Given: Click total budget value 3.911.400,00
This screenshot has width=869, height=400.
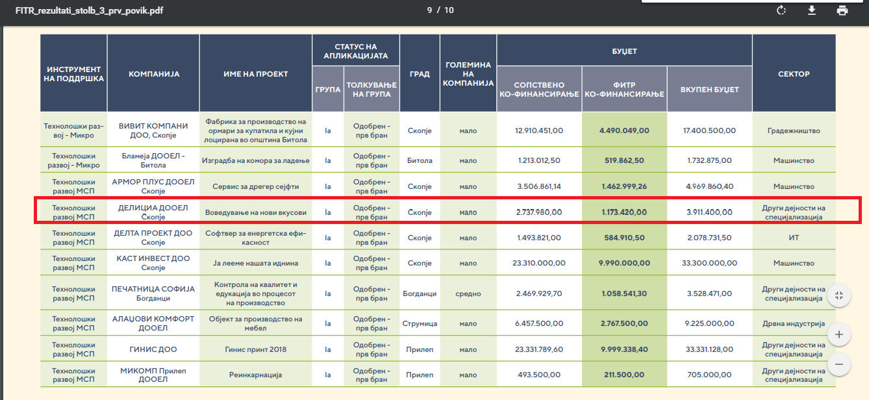Looking at the screenshot, I should coord(710,212).
